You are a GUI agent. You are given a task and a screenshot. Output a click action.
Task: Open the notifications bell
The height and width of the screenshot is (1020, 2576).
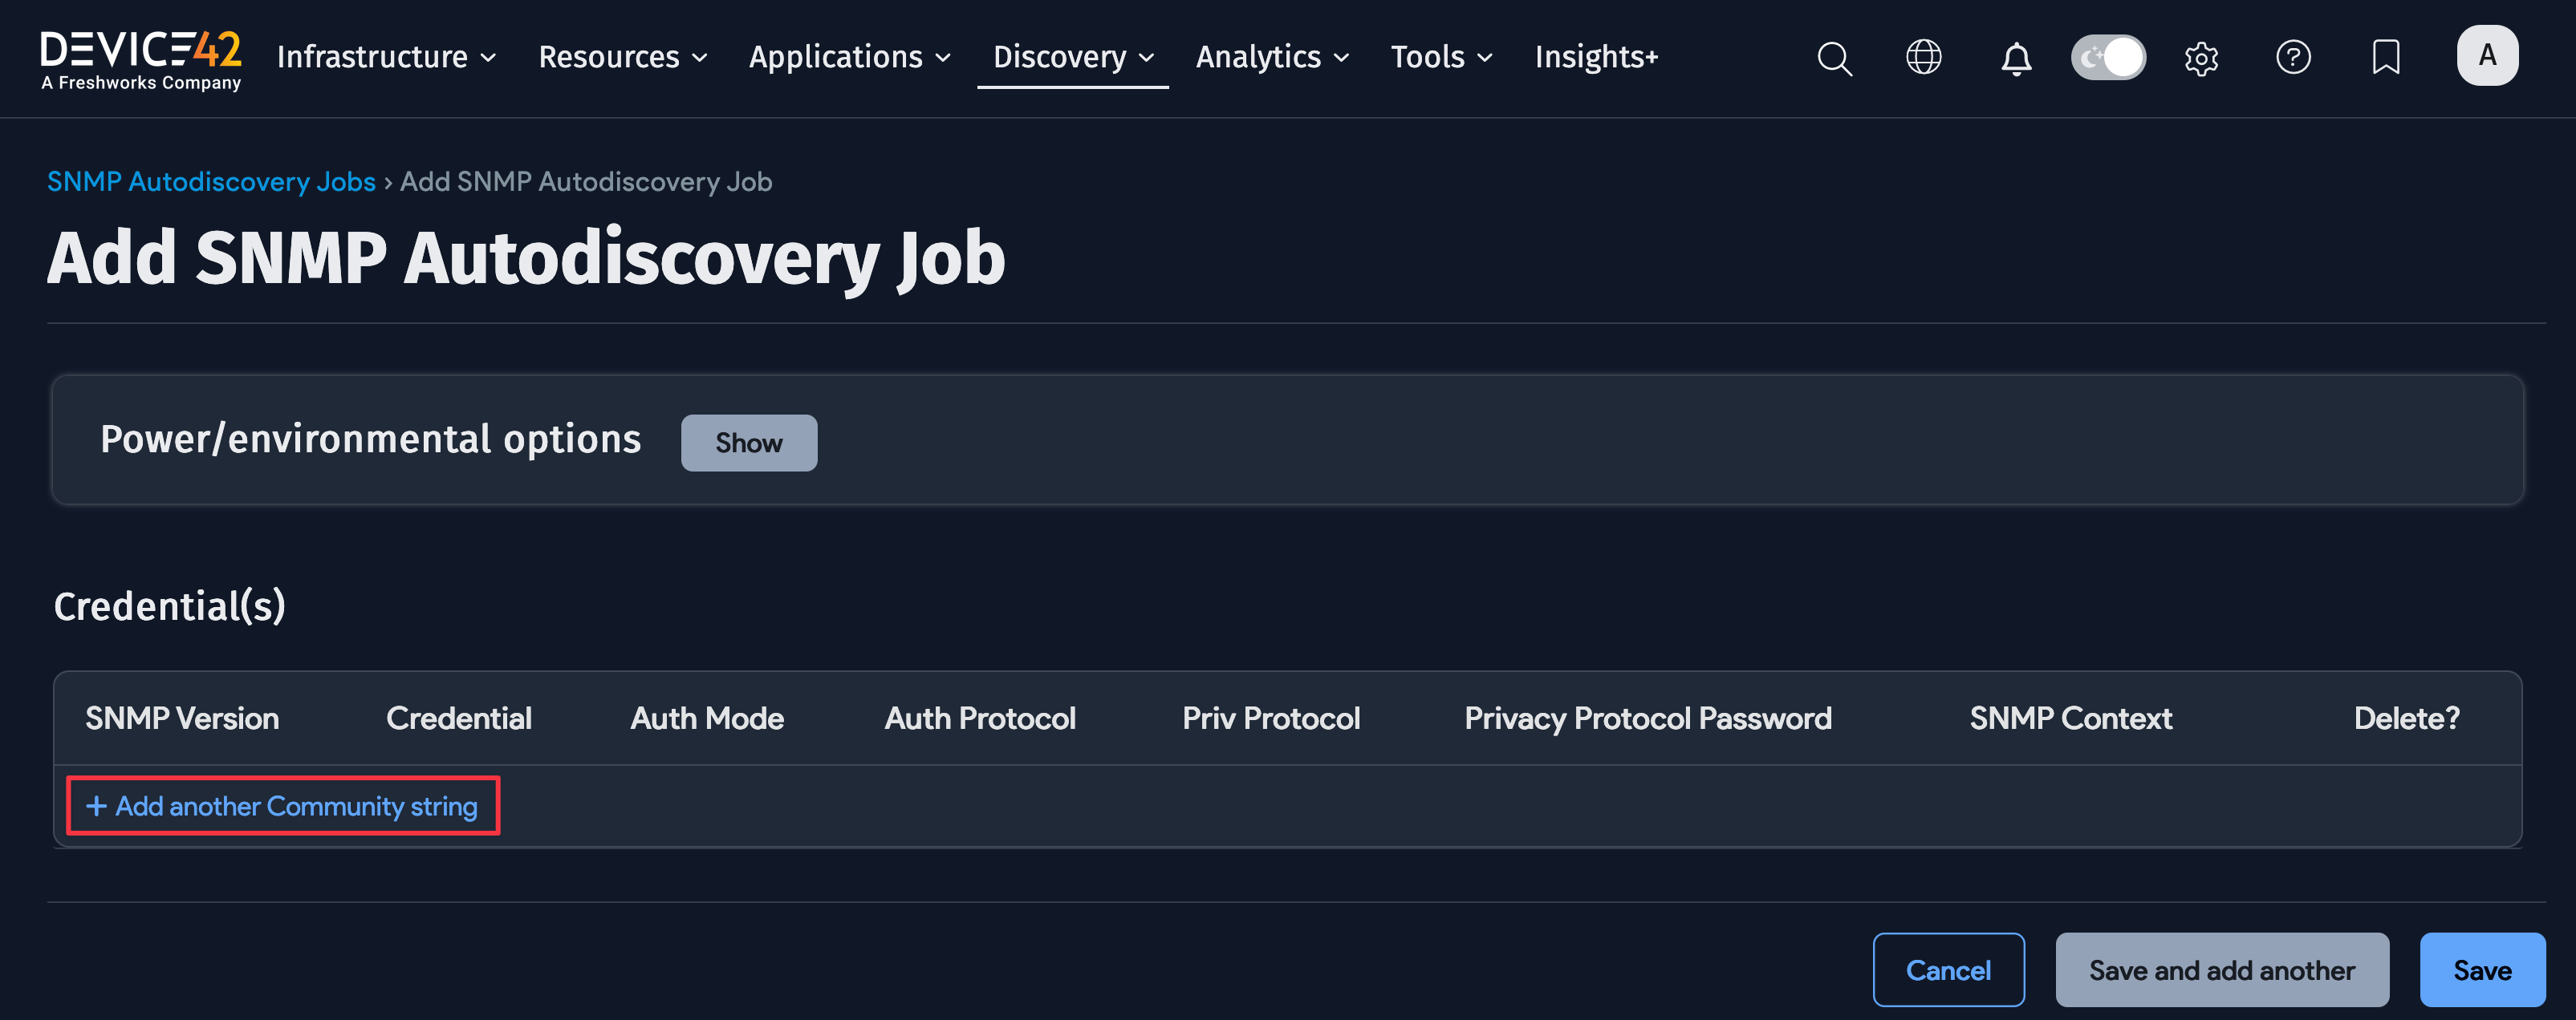2016,58
